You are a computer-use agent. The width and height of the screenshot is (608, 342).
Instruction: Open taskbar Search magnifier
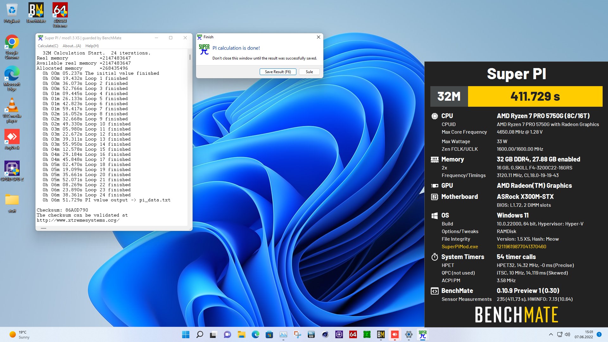coord(199,334)
